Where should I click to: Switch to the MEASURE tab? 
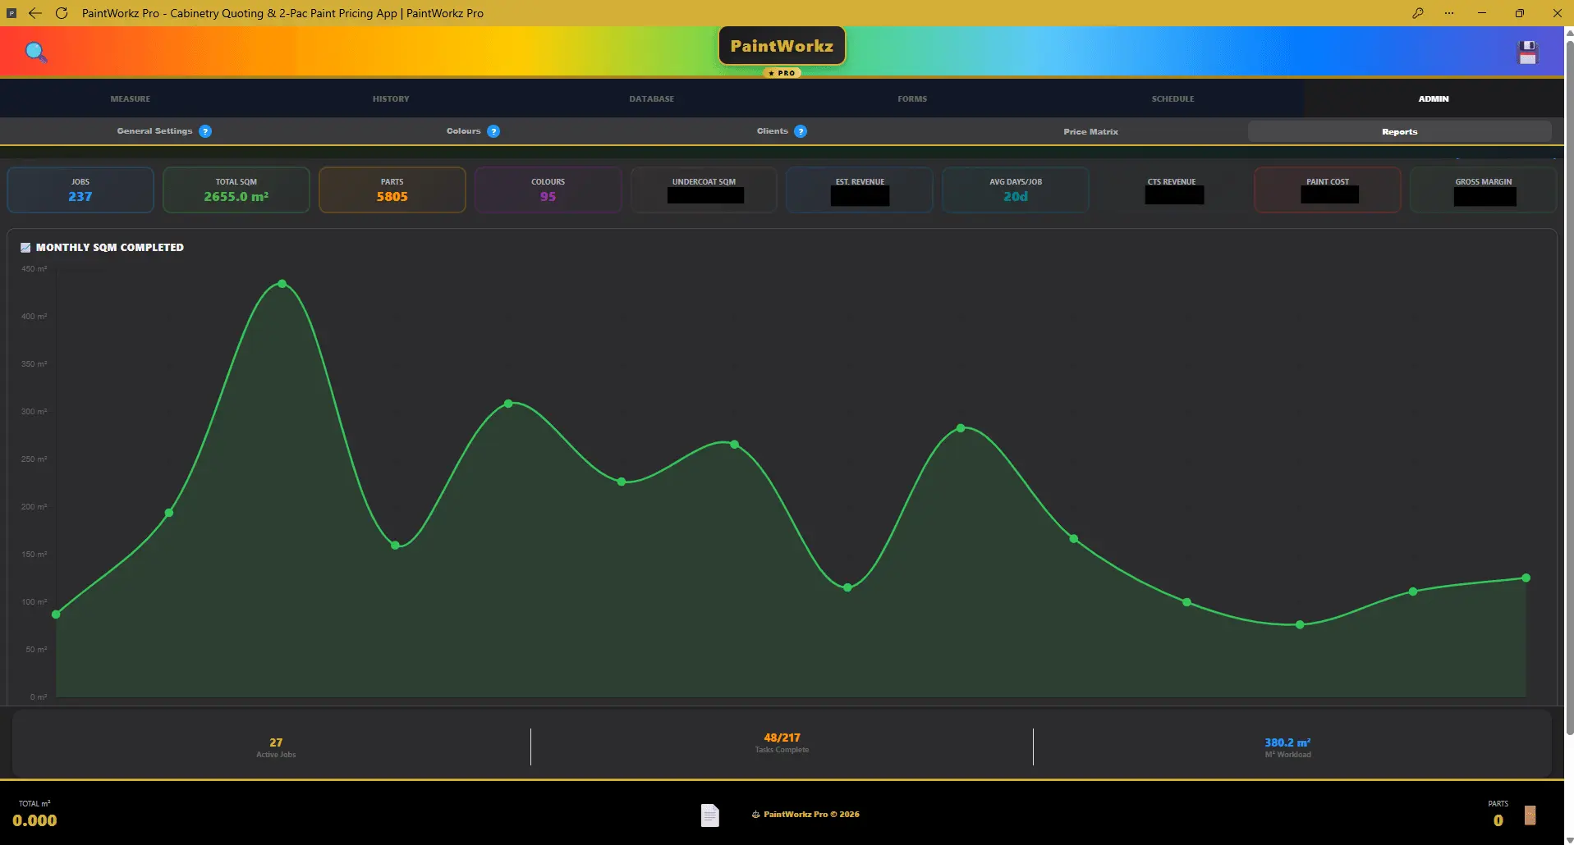pyautogui.click(x=131, y=98)
